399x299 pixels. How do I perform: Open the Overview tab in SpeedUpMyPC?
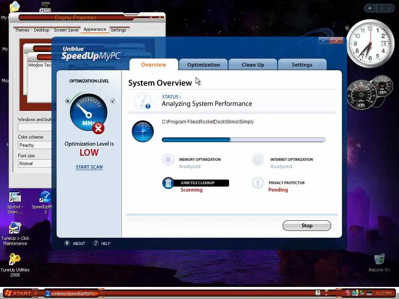click(x=154, y=65)
